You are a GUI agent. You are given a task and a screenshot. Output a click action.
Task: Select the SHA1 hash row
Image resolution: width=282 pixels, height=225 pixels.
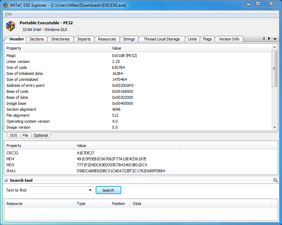(141, 171)
